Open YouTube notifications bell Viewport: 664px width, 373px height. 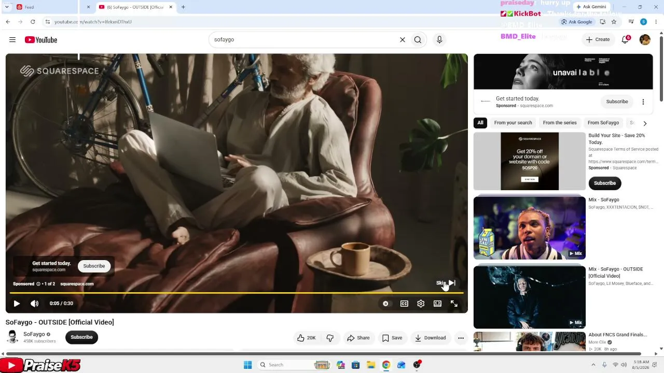point(626,39)
